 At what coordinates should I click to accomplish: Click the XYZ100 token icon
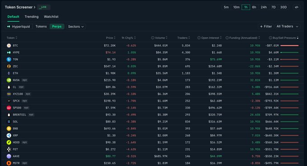9,94
